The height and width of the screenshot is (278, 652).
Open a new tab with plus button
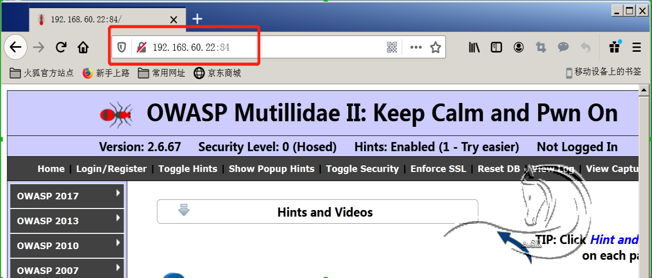coord(198,19)
